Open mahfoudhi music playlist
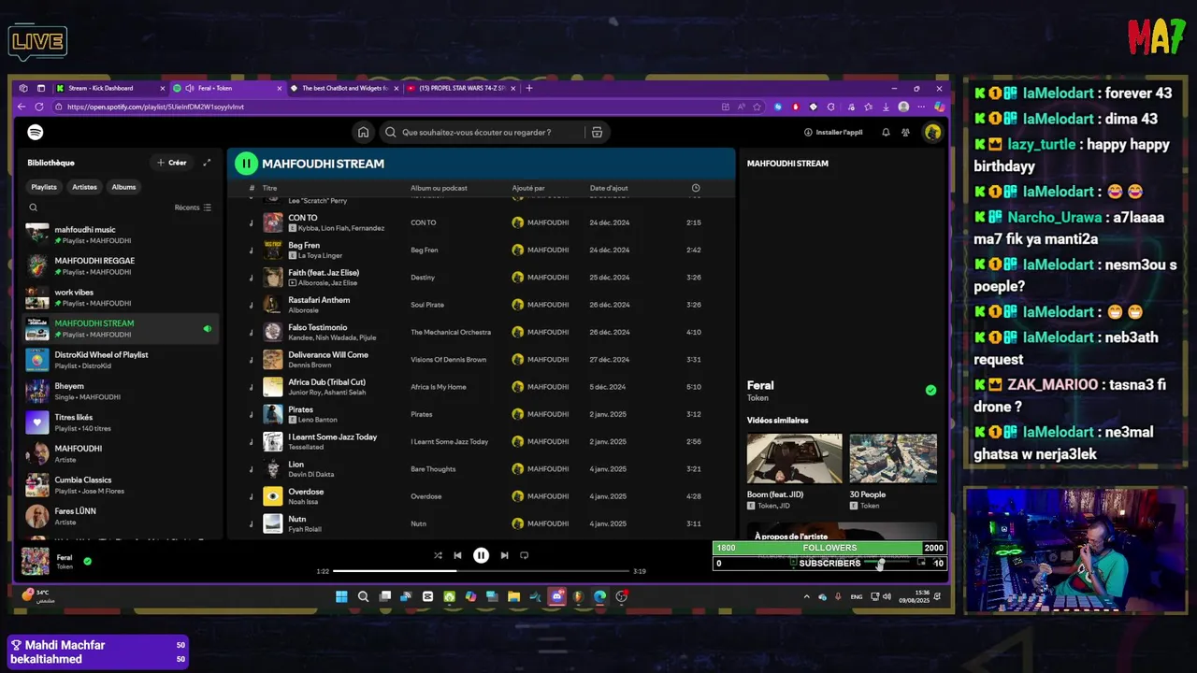Image resolution: width=1197 pixels, height=673 pixels. click(x=122, y=235)
